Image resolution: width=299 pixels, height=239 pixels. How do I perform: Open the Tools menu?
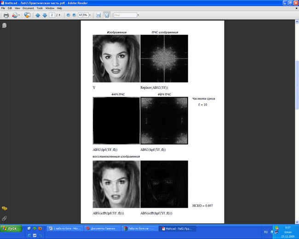tap(40, 8)
